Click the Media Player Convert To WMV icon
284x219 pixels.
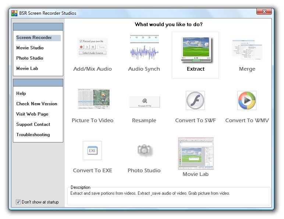[x=247, y=100]
